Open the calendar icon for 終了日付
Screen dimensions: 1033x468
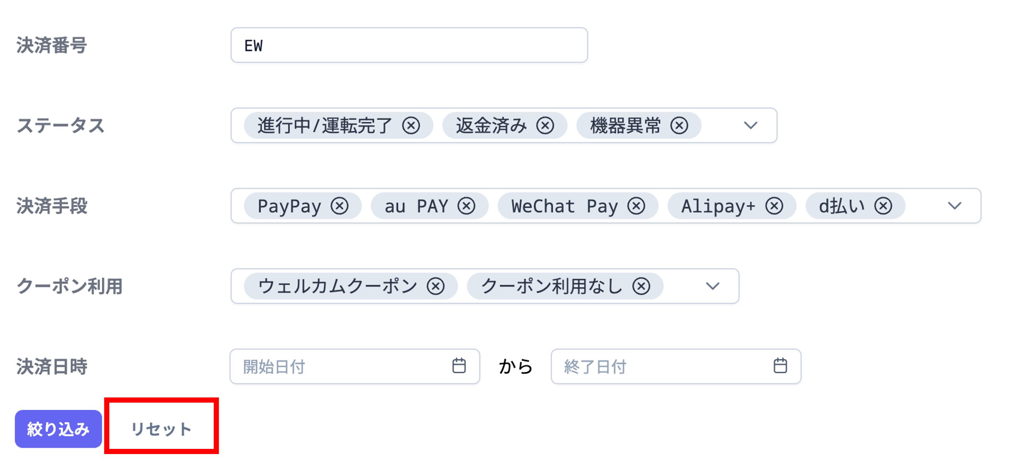[x=780, y=366]
